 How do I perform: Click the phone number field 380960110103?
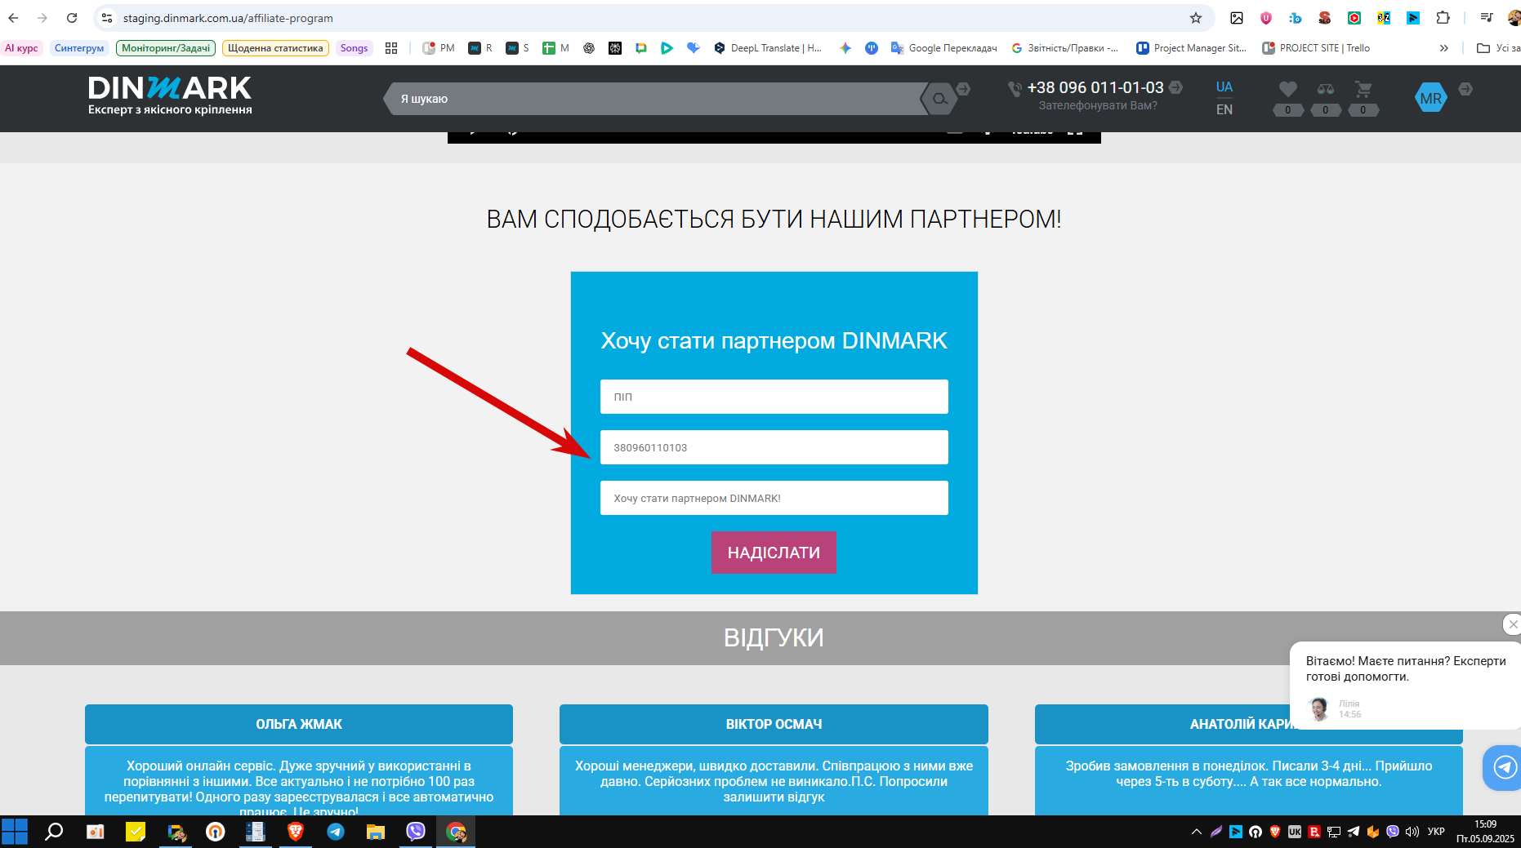point(774,447)
